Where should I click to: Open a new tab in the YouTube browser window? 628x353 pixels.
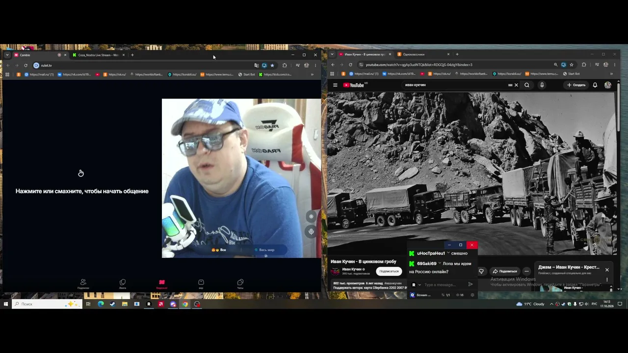click(x=457, y=54)
